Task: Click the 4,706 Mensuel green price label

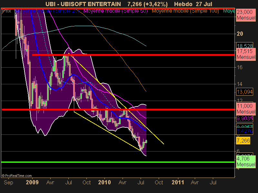Action: (246, 162)
